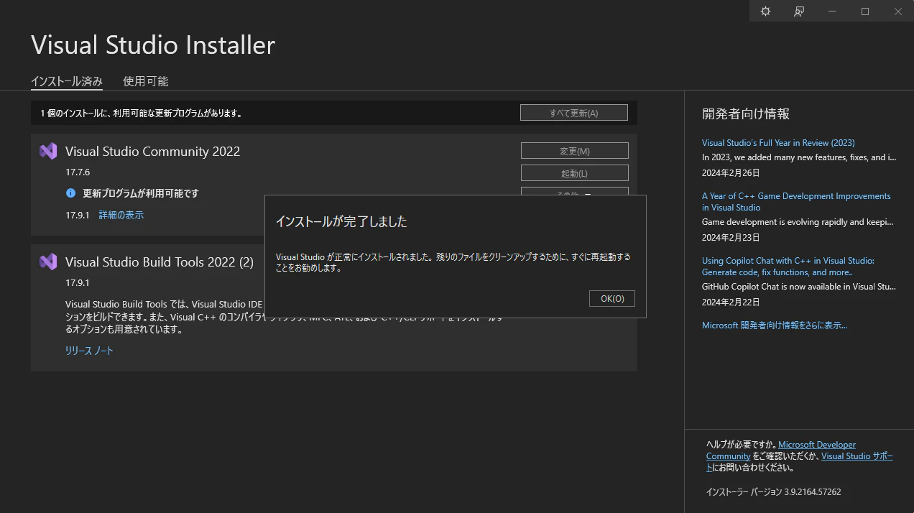Open the 詳細の表示 link
Image resolution: width=914 pixels, height=513 pixels.
tap(121, 215)
